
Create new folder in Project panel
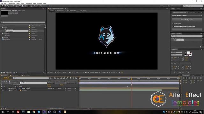[4, 73]
